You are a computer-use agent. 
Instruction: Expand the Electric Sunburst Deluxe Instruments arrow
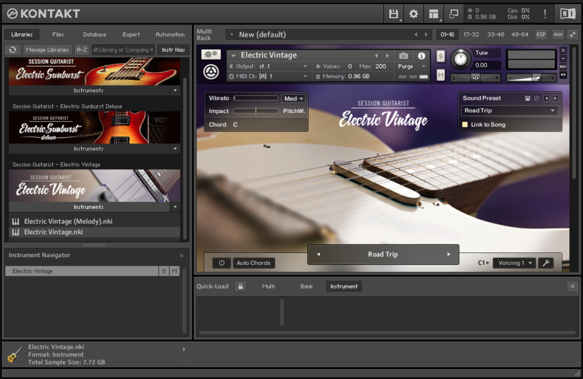pos(175,149)
